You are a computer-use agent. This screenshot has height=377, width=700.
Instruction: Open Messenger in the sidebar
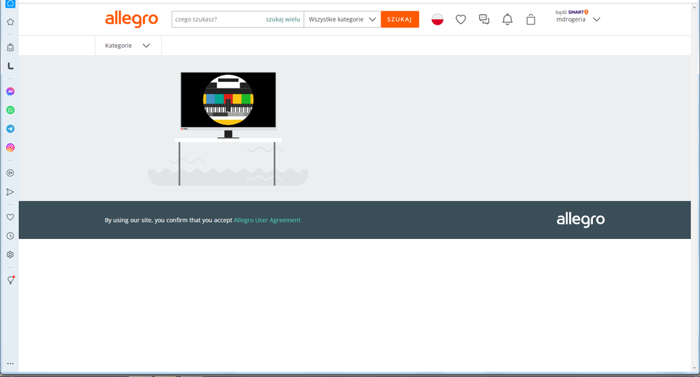11,92
